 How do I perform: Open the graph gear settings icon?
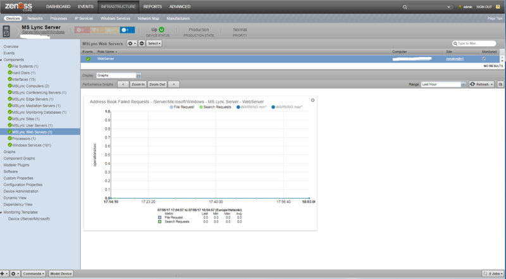click(x=312, y=100)
